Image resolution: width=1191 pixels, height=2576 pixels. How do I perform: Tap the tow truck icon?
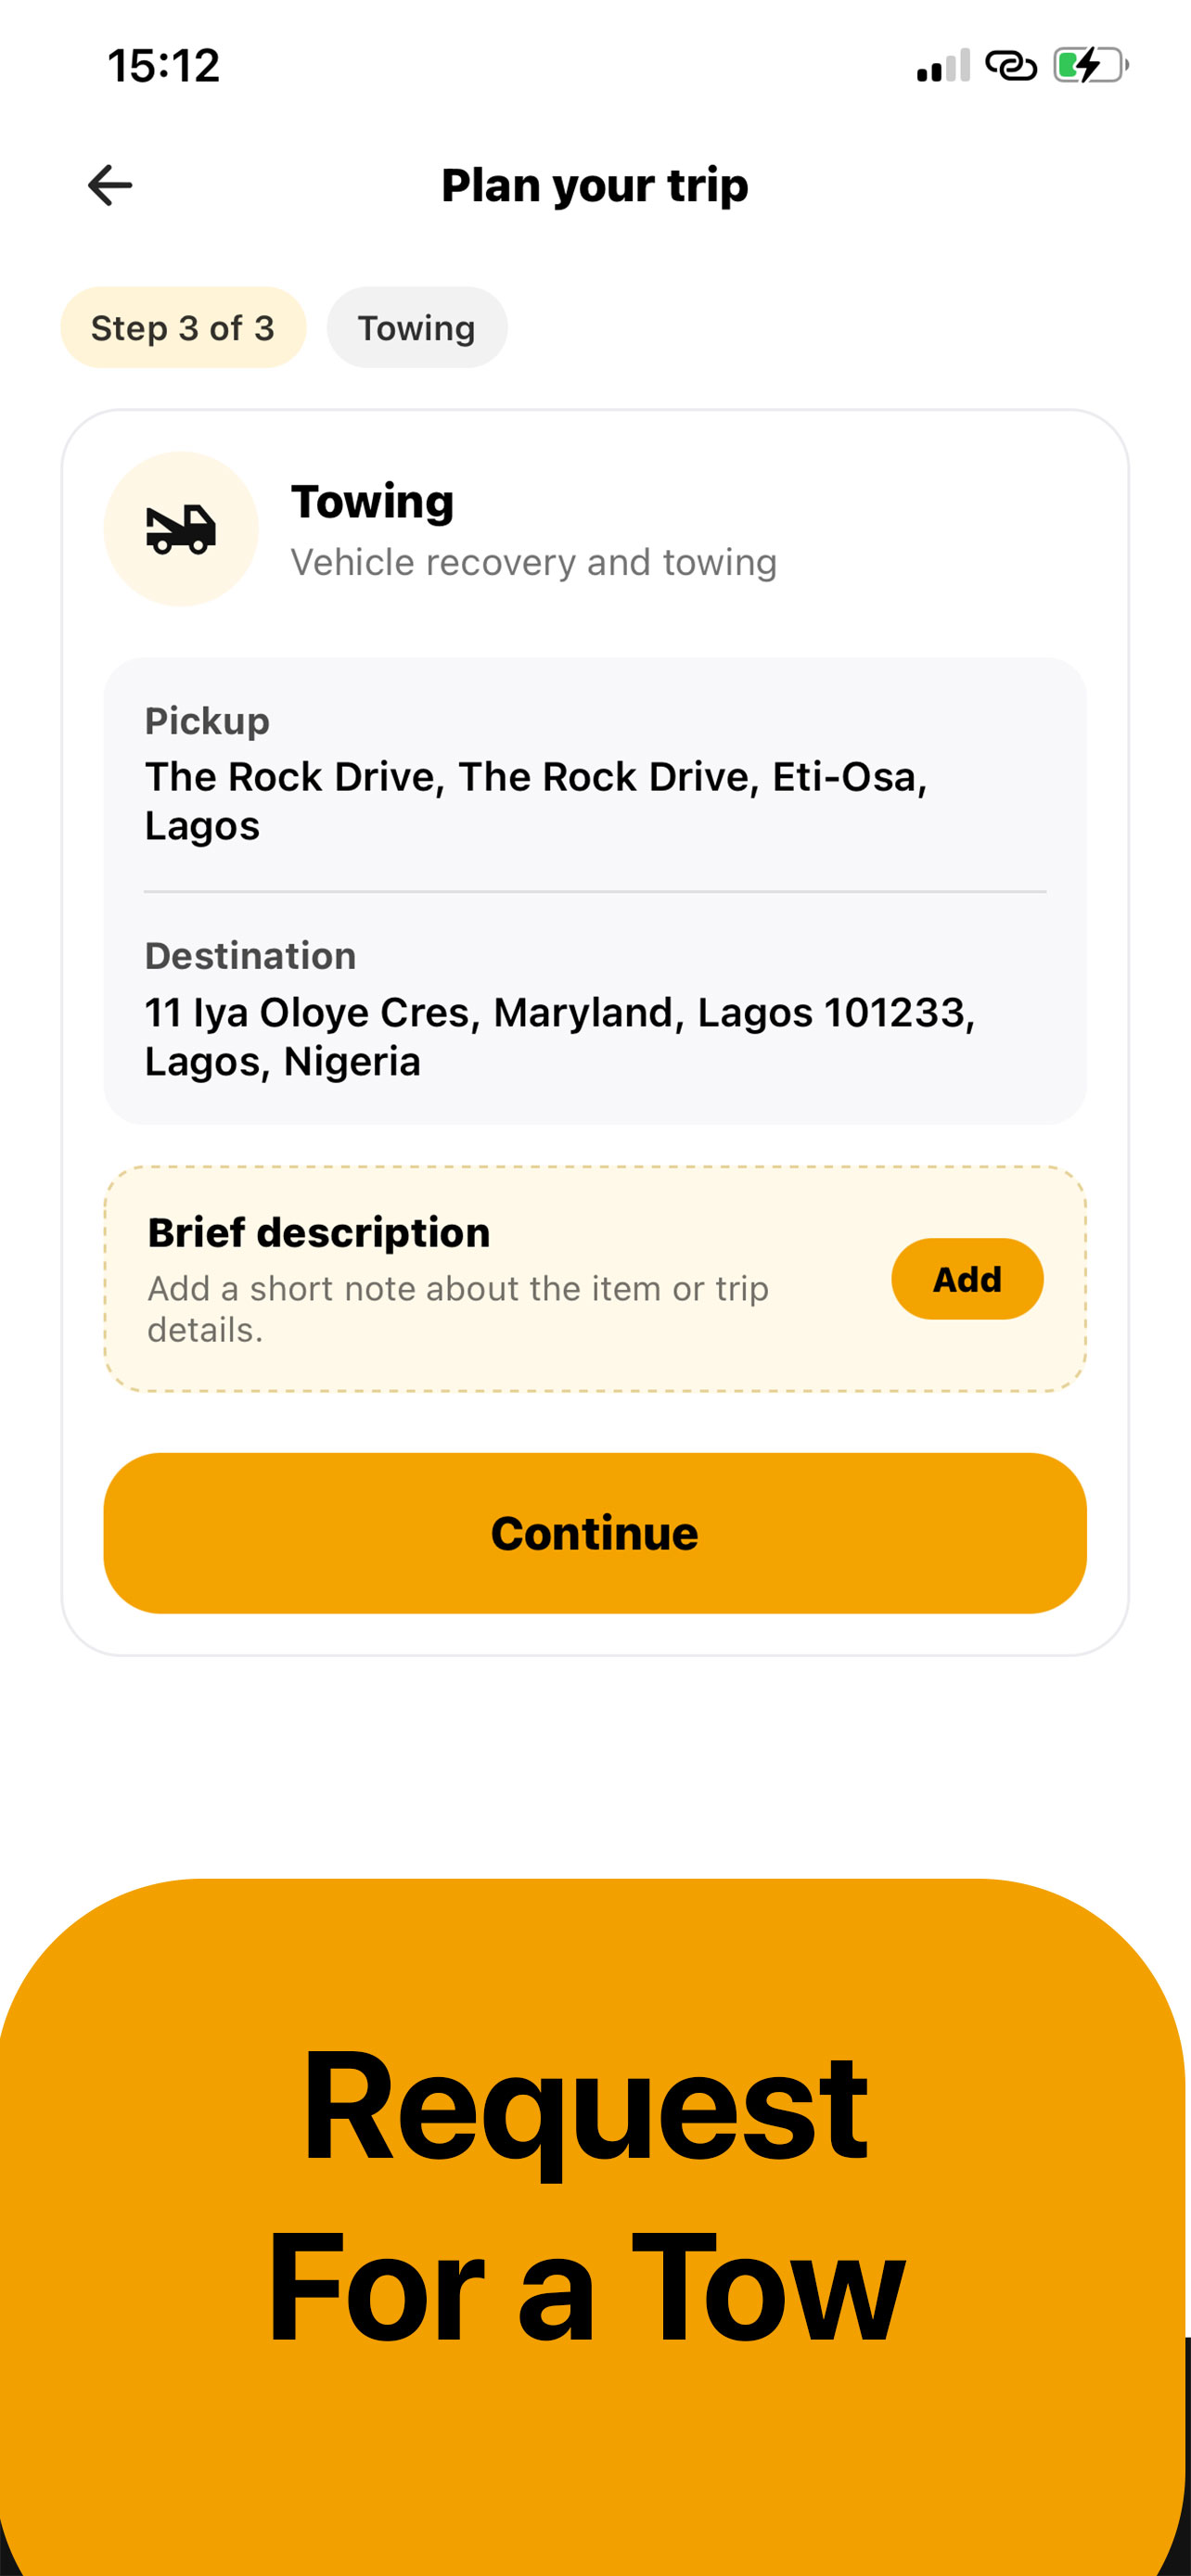coord(181,529)
